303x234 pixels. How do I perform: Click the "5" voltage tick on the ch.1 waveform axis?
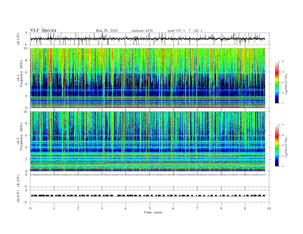(26, 33)
